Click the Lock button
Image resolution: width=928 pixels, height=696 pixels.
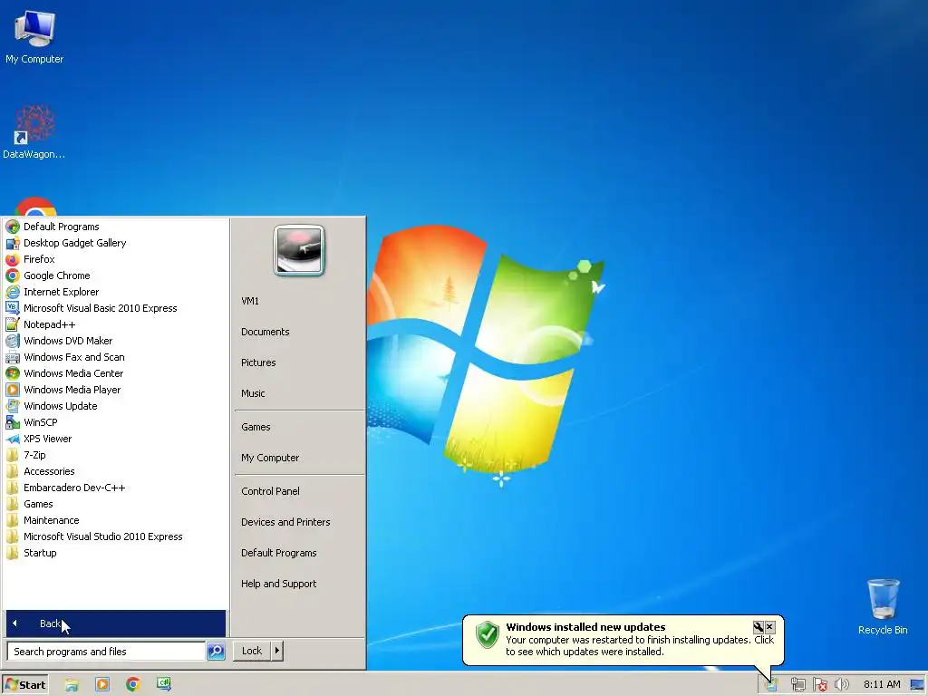pyautogui.click(x=252, y=651)
